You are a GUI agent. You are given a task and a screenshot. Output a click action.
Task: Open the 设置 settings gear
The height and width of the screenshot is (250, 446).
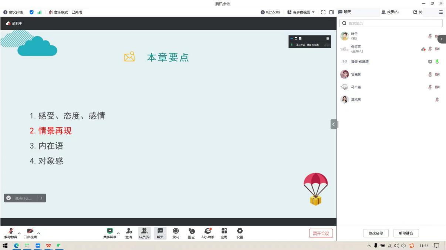coord(240,231)
